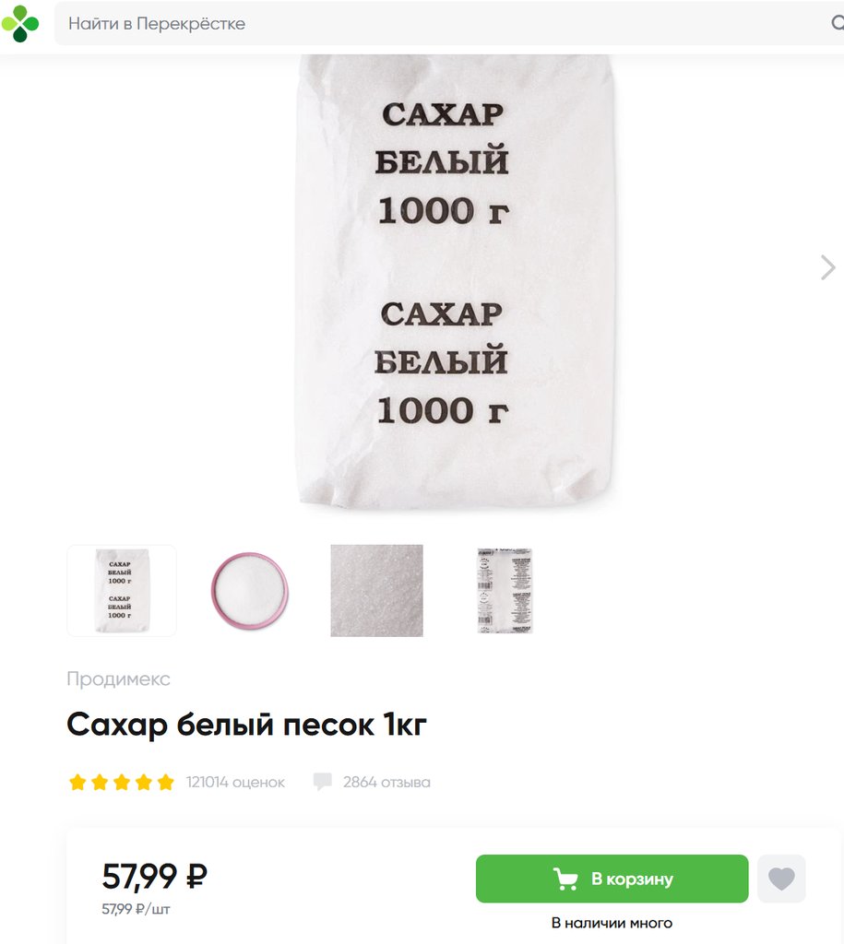
Task: Select the sugar bag front thumbnail
Action: coord(122,591)
